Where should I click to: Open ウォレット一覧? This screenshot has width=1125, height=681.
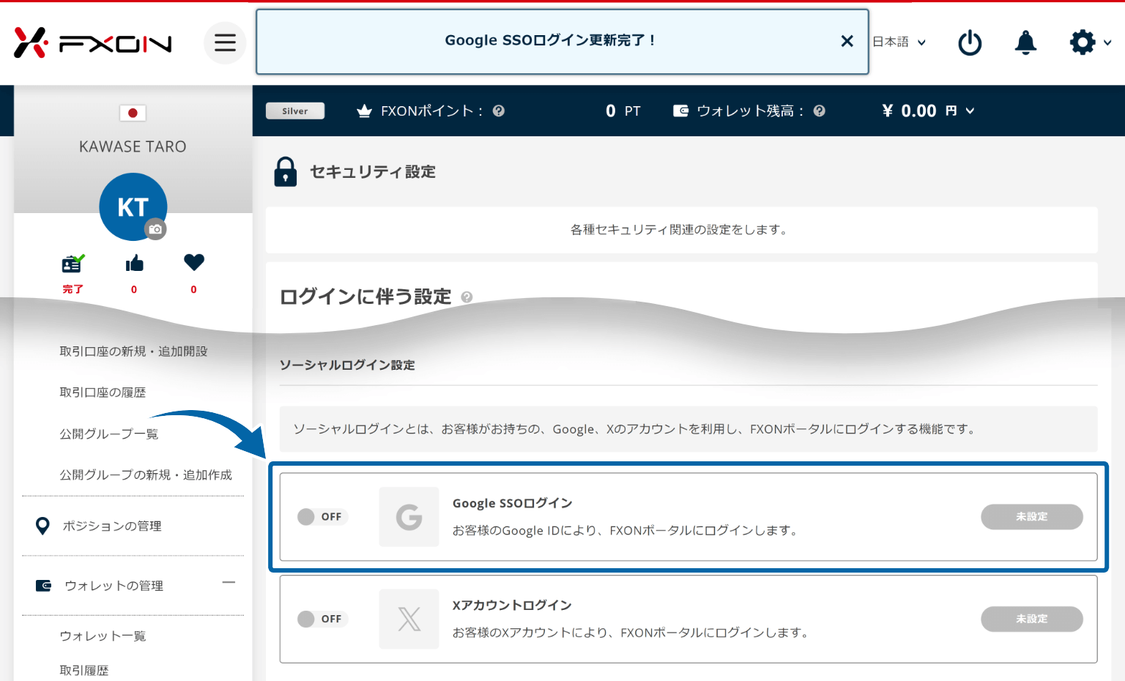coord(103,636)
